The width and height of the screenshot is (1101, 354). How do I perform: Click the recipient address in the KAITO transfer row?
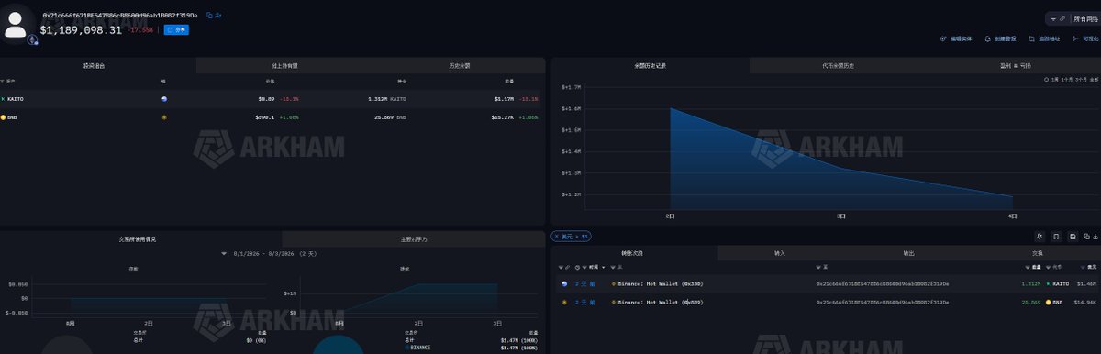pos(883,284)
